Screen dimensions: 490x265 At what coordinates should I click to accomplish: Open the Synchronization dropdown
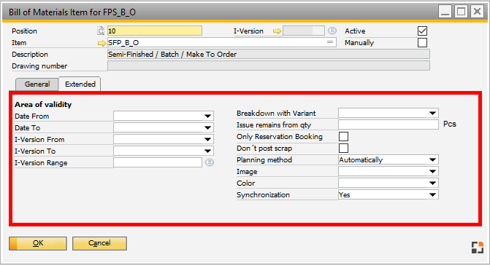(432, 194)
